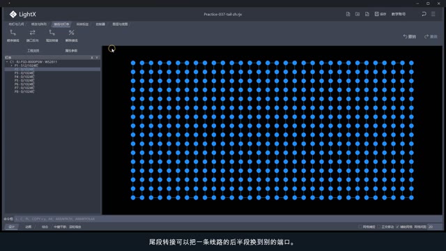
Task: Open the teaching account button in title bar
Action: pyautogui.click(x=399, y=14)
